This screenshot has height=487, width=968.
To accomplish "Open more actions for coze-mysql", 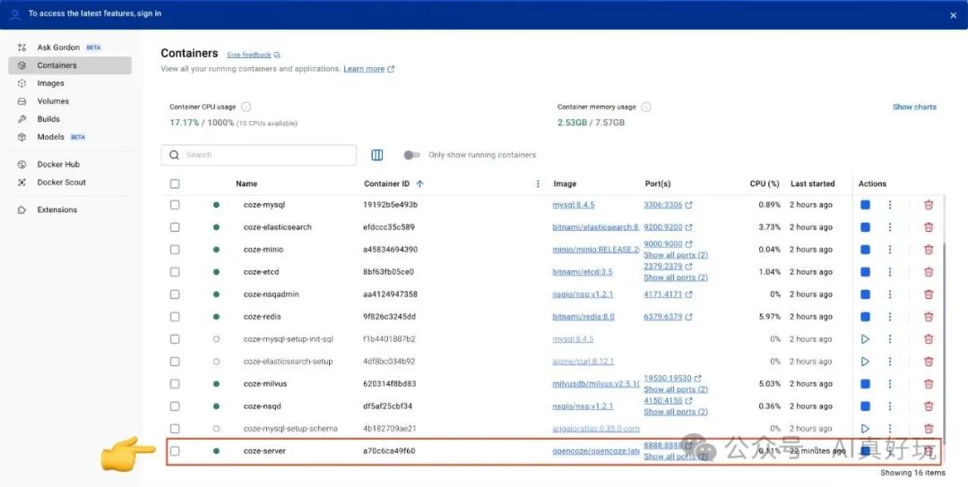I will coord(890,205).
